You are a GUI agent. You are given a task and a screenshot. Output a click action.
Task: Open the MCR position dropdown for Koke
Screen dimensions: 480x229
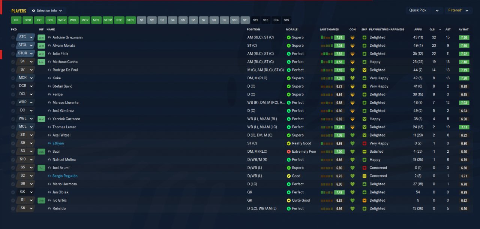[25, 78]
